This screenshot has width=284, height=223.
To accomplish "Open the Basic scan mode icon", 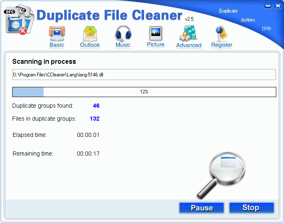I will pyautogui.click(x=57, y=33).
